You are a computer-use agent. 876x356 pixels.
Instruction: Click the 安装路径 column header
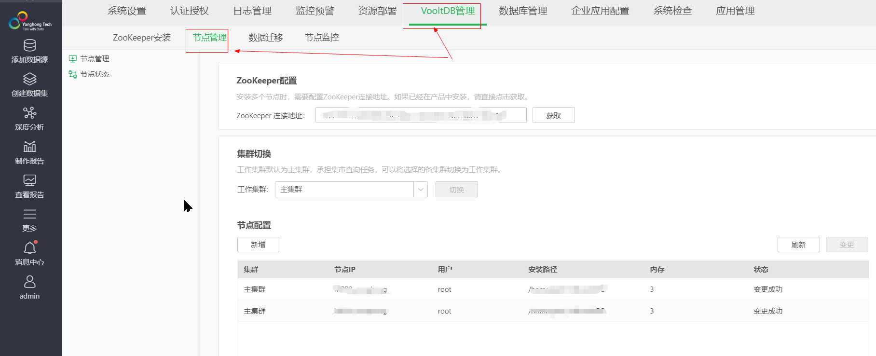click(543, 270)
